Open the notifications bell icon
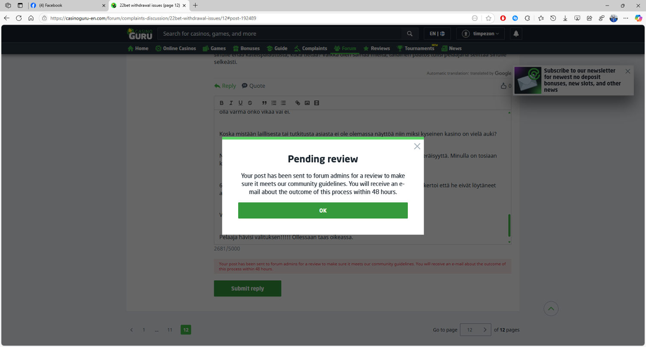Image resolution: width=646 pixels, height=347 pixels. pos(516,34)
